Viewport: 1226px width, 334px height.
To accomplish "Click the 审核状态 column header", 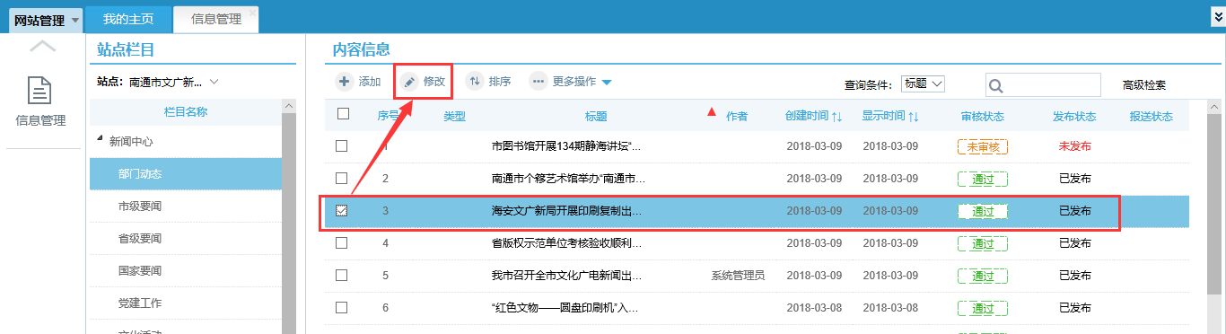I will pyautogui.click(x=982, y=117).
